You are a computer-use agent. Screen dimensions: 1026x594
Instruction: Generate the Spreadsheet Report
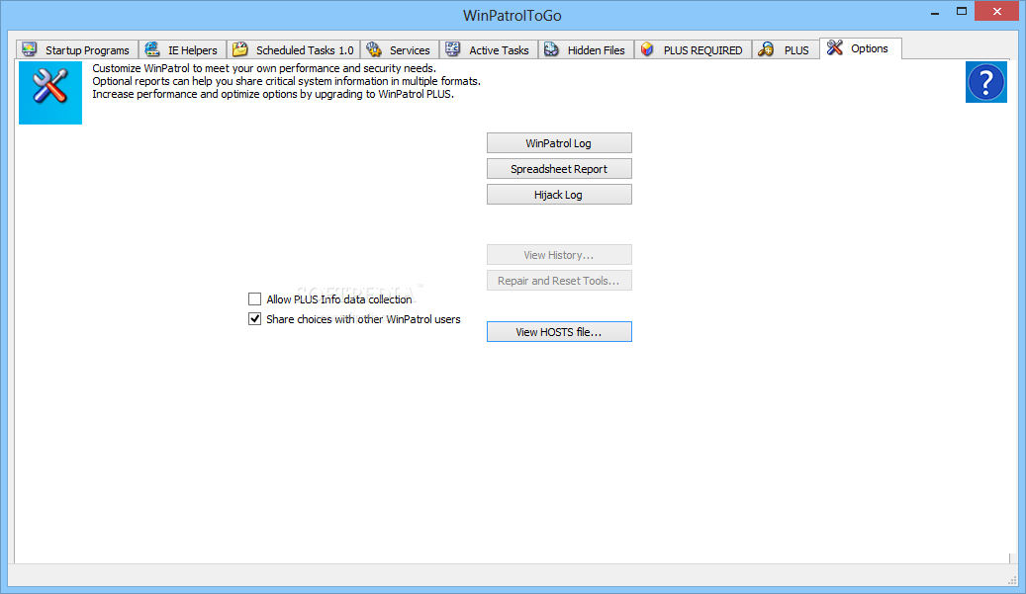point(559,169)
